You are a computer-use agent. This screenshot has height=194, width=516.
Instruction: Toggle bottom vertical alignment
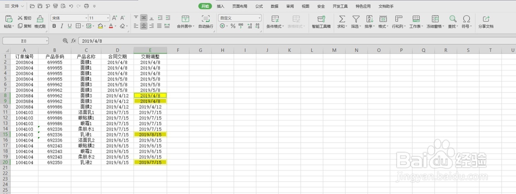click(151, 18)
